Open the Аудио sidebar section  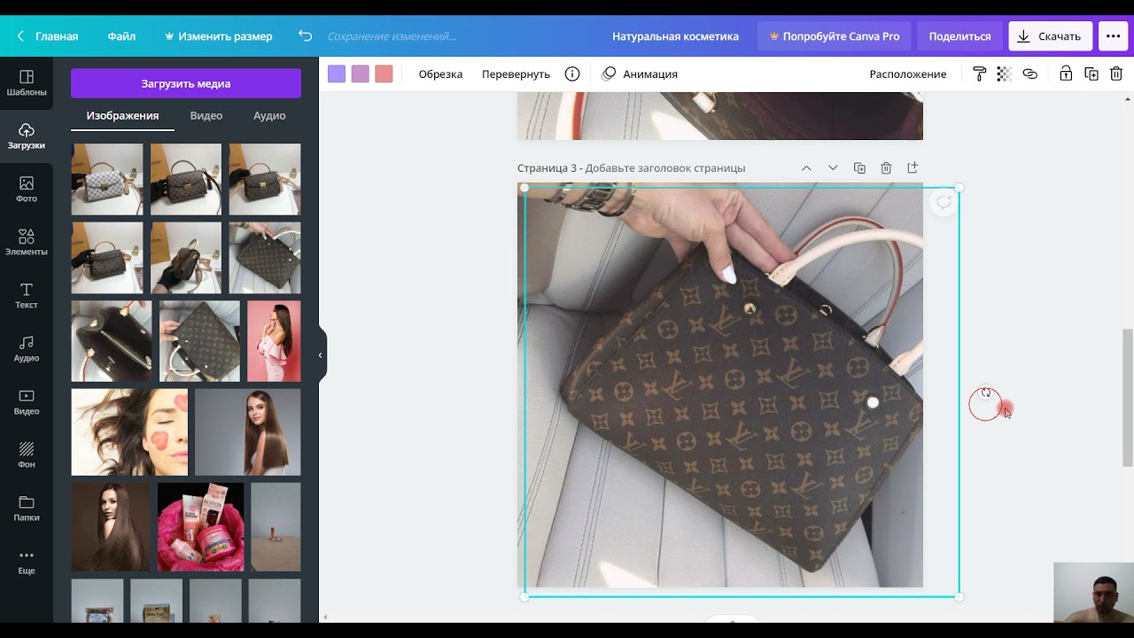pos(27,349)
